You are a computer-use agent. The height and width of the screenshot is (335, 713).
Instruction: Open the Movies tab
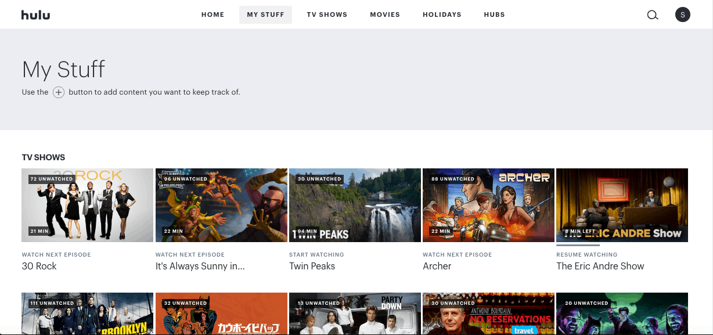(x=385, y=15)
